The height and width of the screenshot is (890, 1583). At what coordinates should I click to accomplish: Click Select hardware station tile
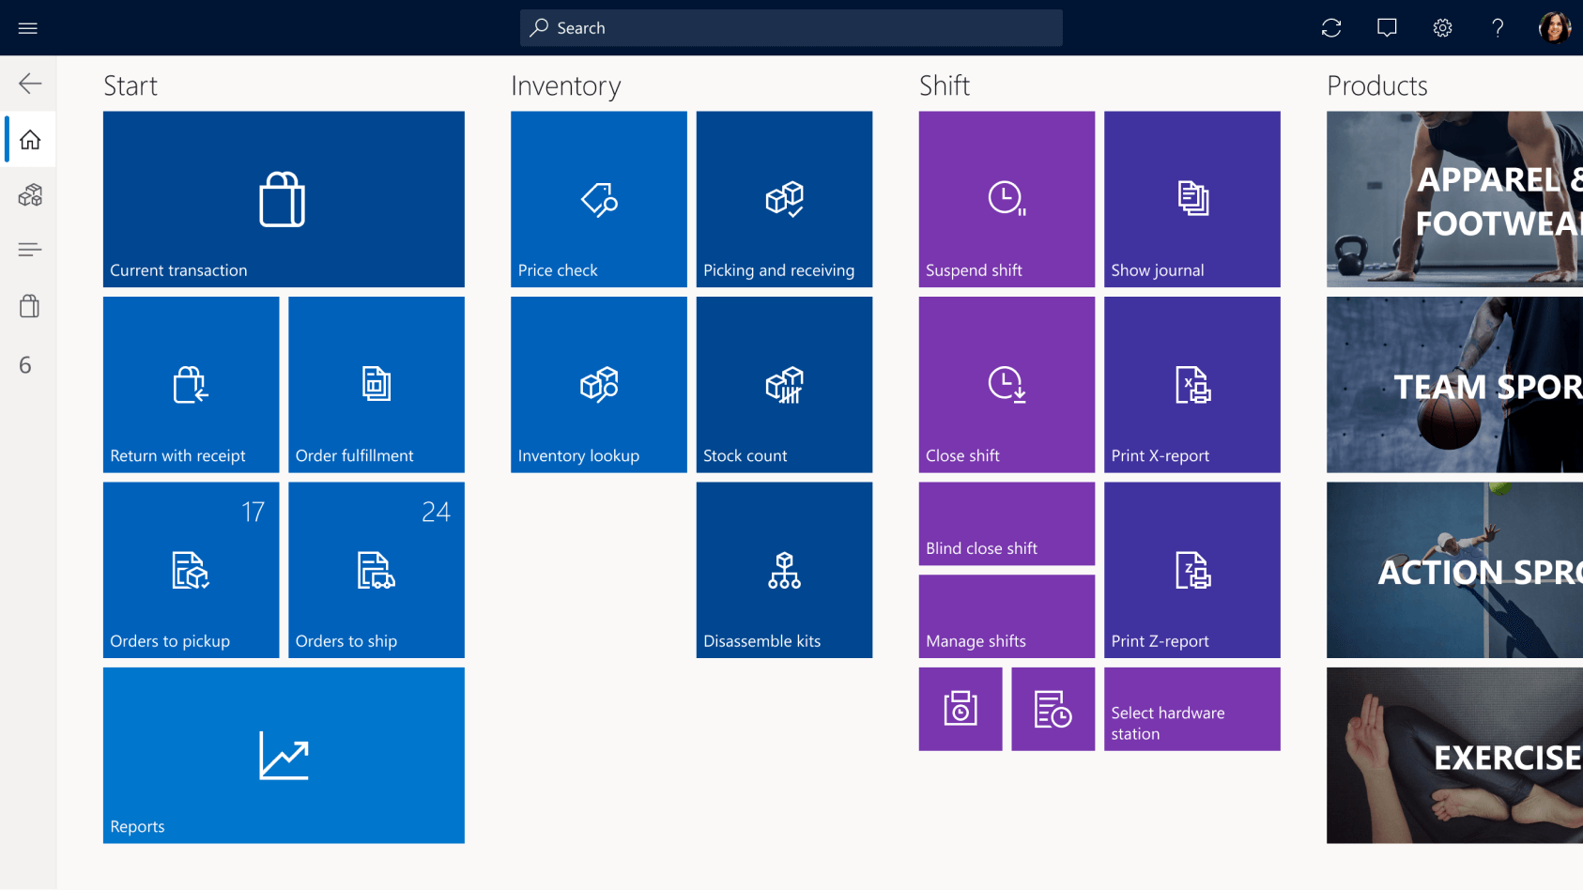pos(1191,709)
